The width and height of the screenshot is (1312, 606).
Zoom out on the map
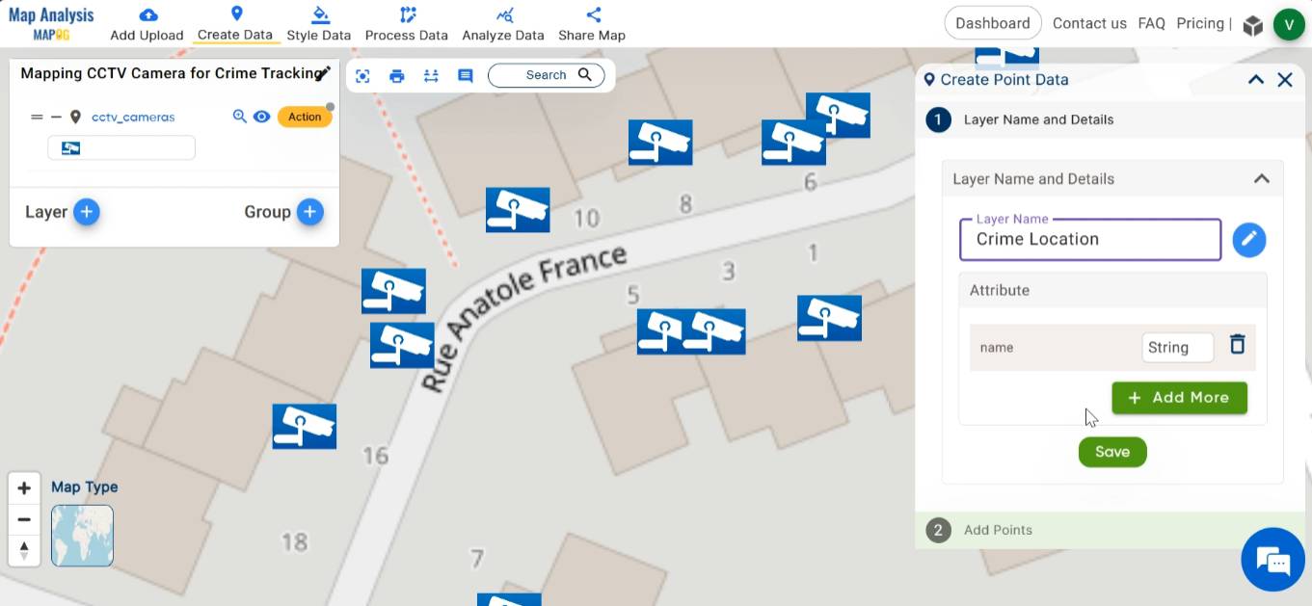[24, 519]
